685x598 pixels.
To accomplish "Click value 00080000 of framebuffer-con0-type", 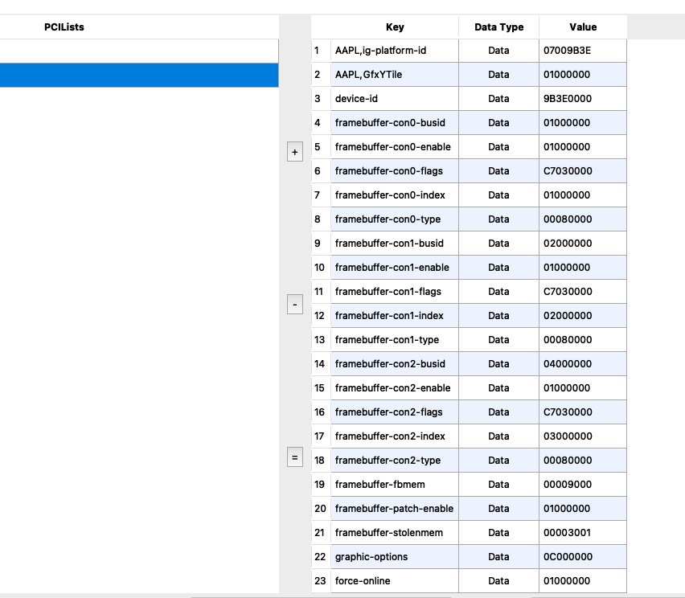I will (x=583, y=219).
